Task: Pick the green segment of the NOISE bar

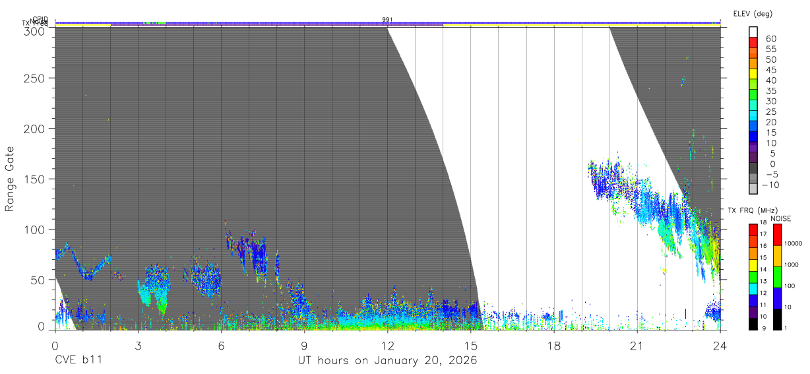Action: (777, 277)
